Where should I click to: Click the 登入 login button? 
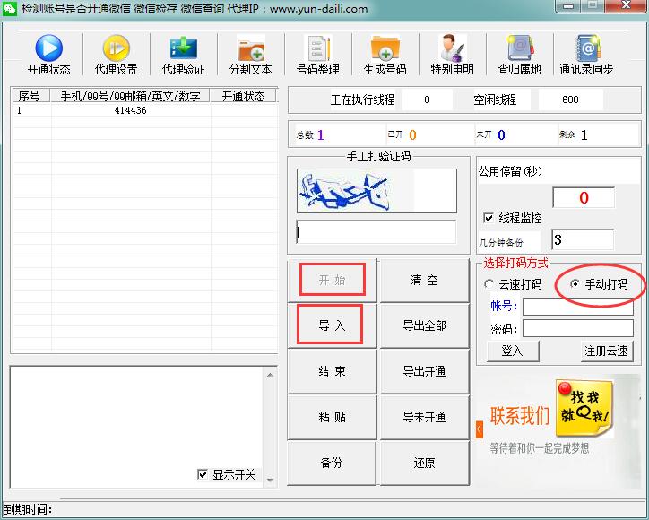coord(512,351)
